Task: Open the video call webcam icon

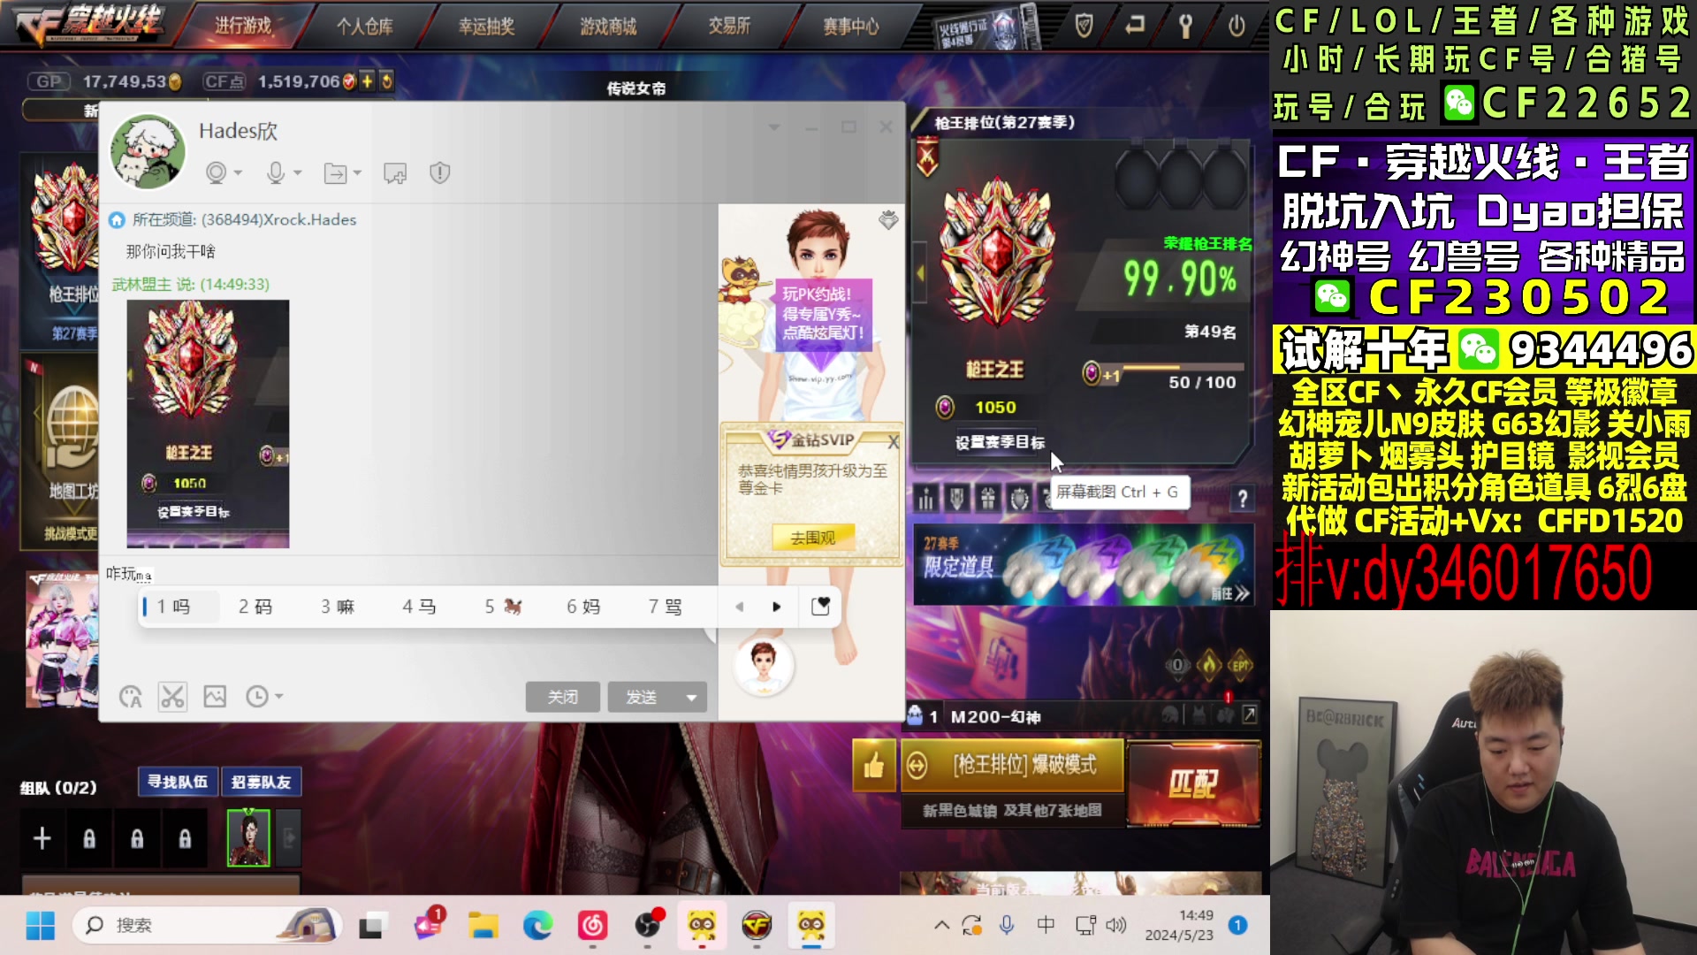Action: tap(216, 172)
